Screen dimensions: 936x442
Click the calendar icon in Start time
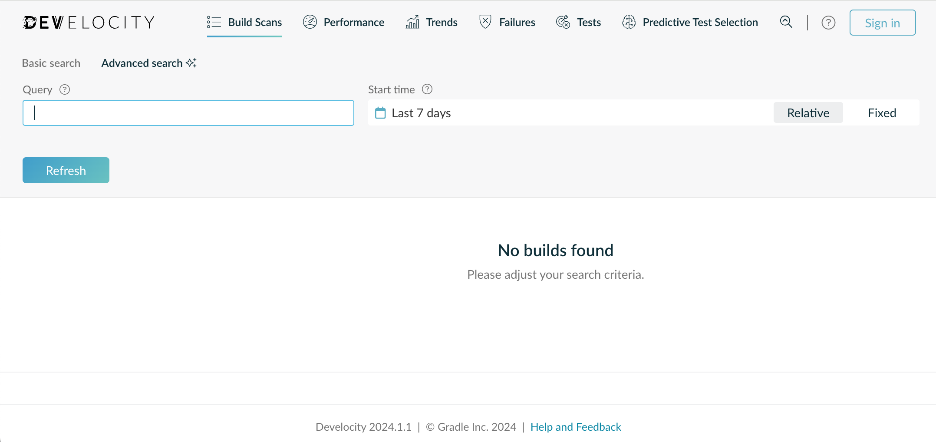click(380, 113)
